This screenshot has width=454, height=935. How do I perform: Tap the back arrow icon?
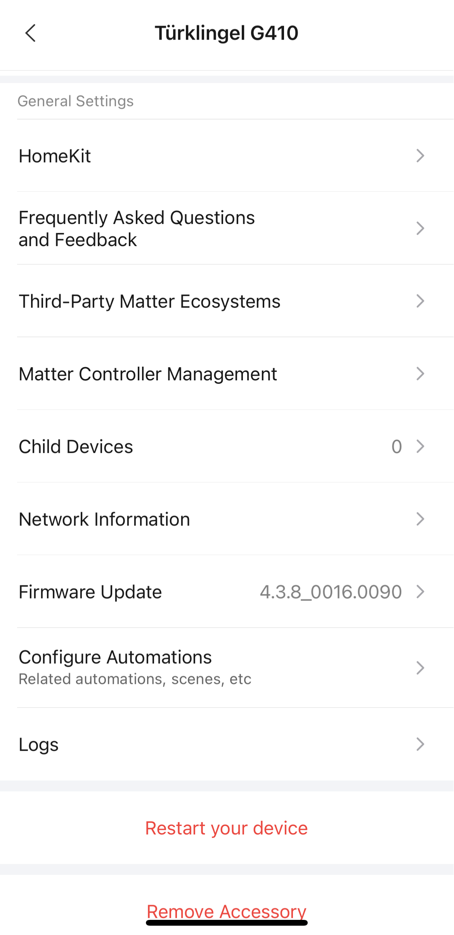(x=30, y=33)
